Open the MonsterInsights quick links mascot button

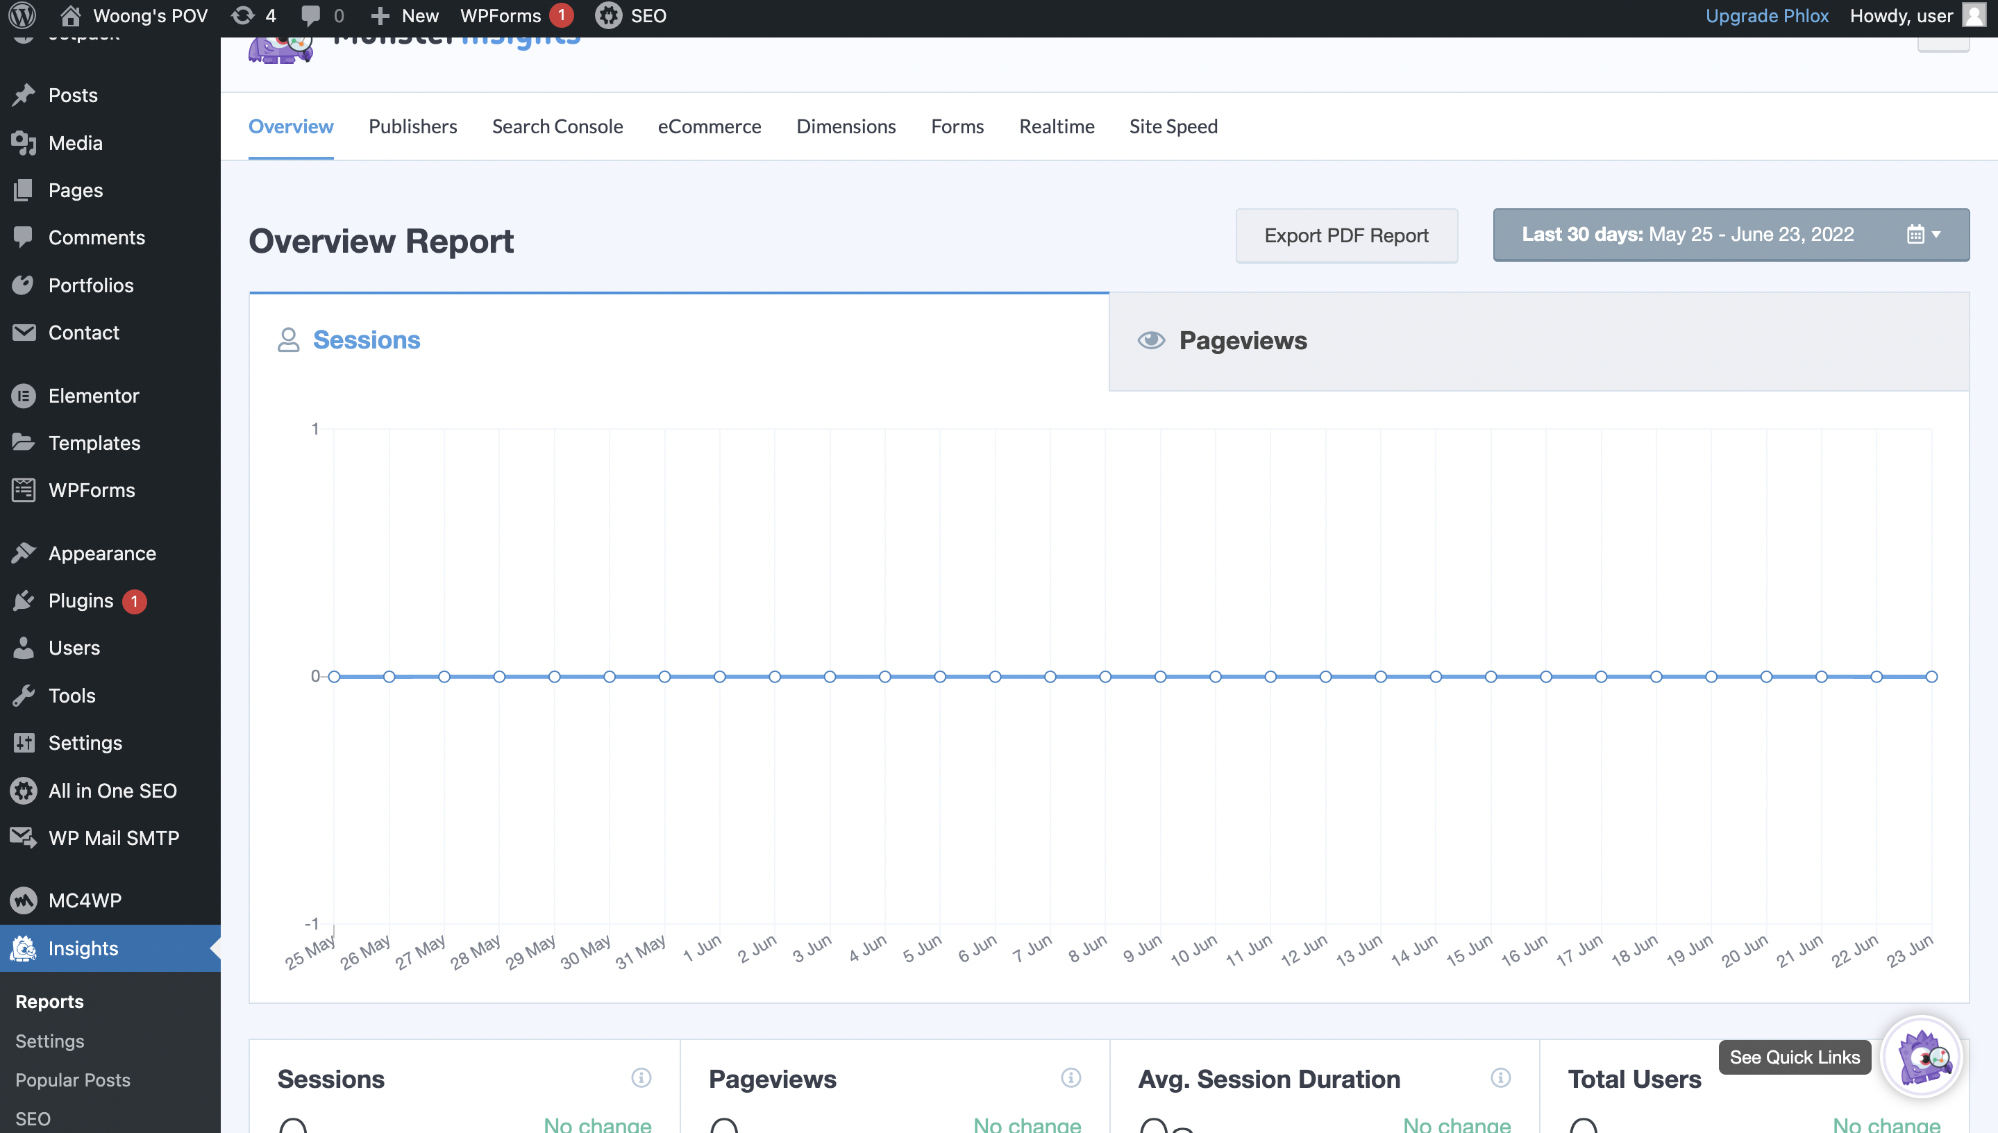tap(1922, 1057)
